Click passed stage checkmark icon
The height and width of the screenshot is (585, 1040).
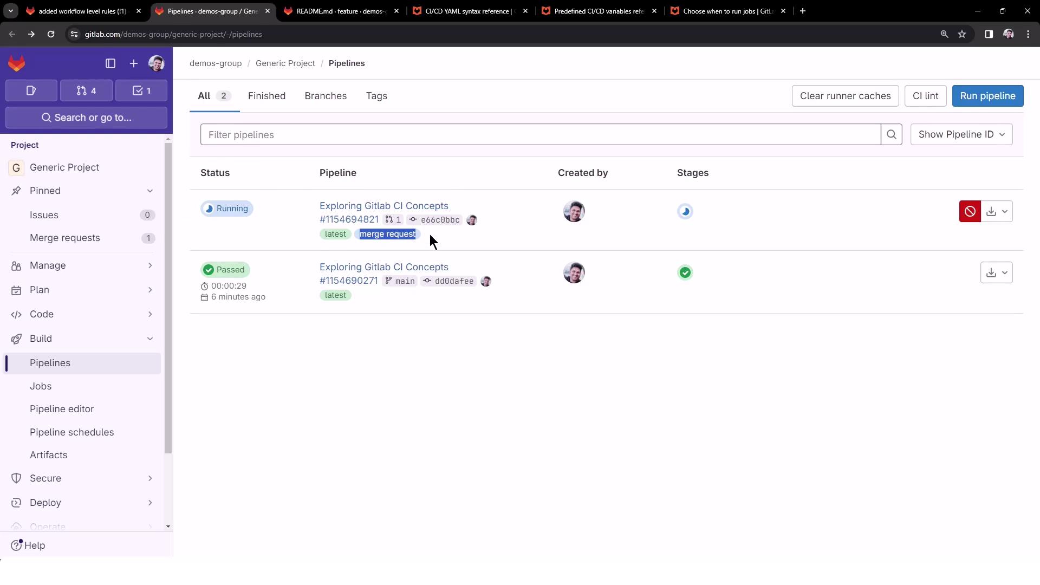tap(685, 272)
